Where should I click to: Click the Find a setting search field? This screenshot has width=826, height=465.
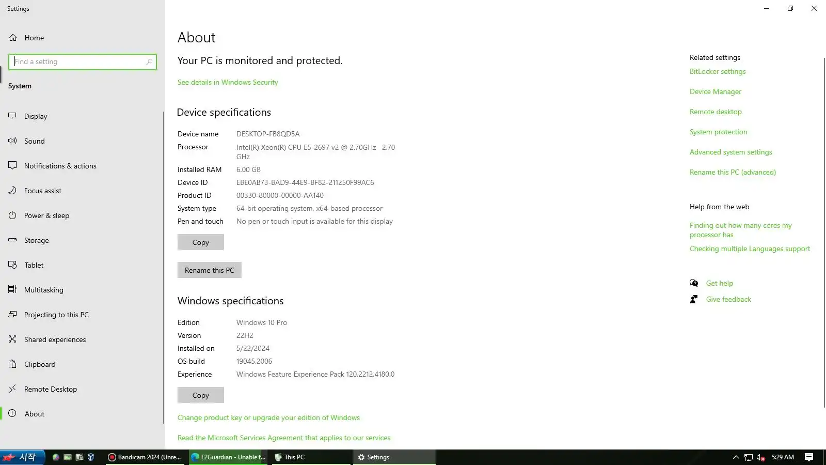83,62
